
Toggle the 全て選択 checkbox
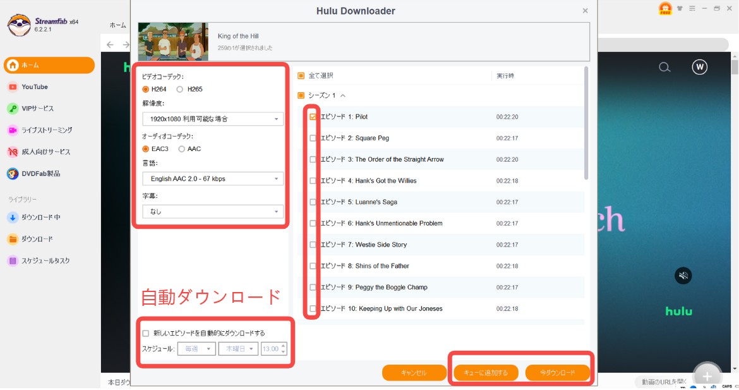[x=301, y=75]
